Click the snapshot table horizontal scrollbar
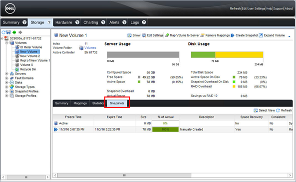The width and height of the screenshot is (296, 182). pos(124,175)
